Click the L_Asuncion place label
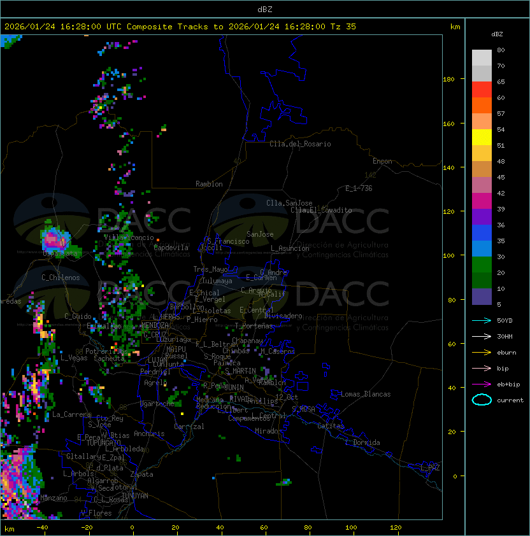This screenshot has height=536, width=530. click(x=290, y=248)
